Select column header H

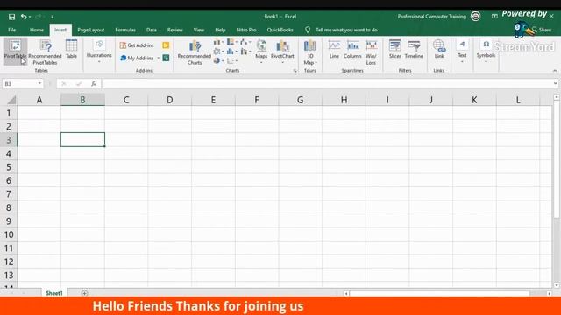344,100
